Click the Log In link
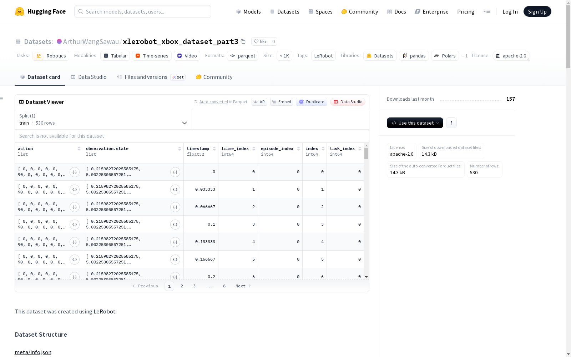The width and height of the screenshot is (571, 357). pyautogui.click(x=510, y=11)
